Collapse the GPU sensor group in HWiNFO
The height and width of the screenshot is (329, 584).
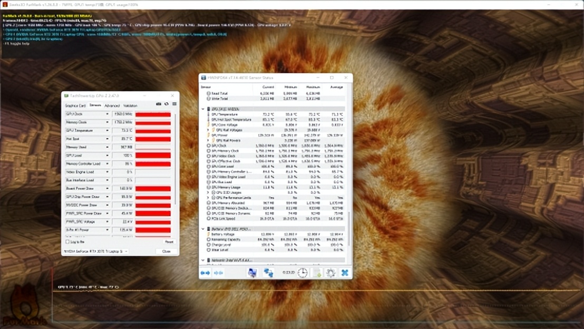203,109
